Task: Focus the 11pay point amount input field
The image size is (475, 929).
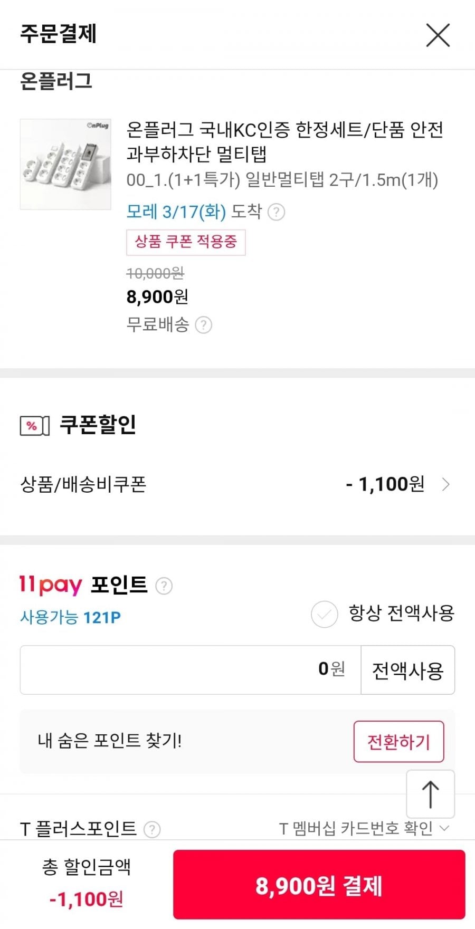Action: coord(190,669)
